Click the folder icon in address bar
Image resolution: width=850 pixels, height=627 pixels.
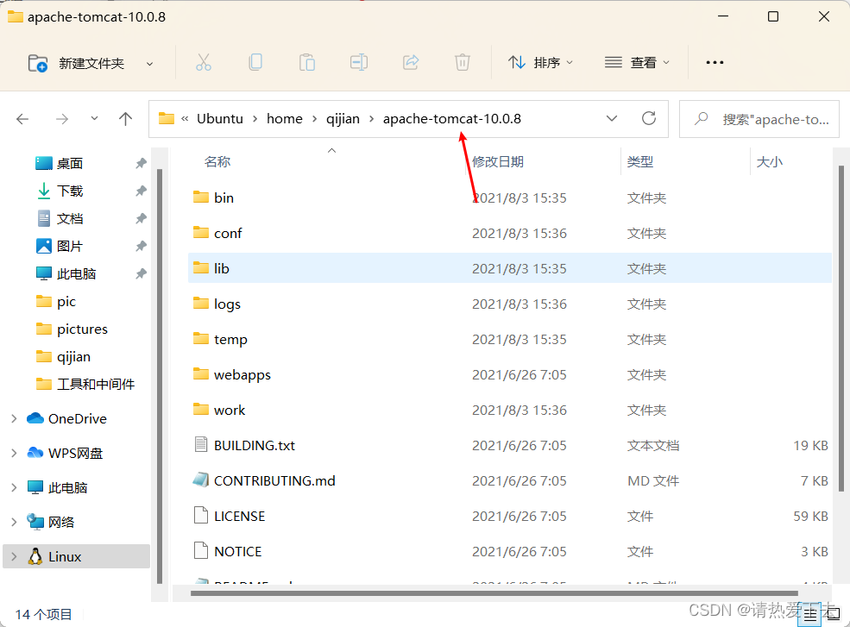pos(167,118)
